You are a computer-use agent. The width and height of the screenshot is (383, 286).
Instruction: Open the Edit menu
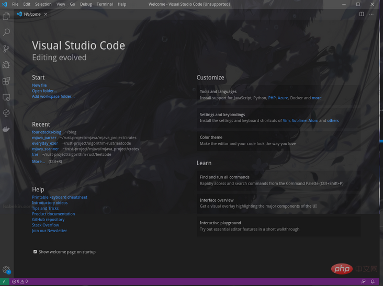(27, 4)
